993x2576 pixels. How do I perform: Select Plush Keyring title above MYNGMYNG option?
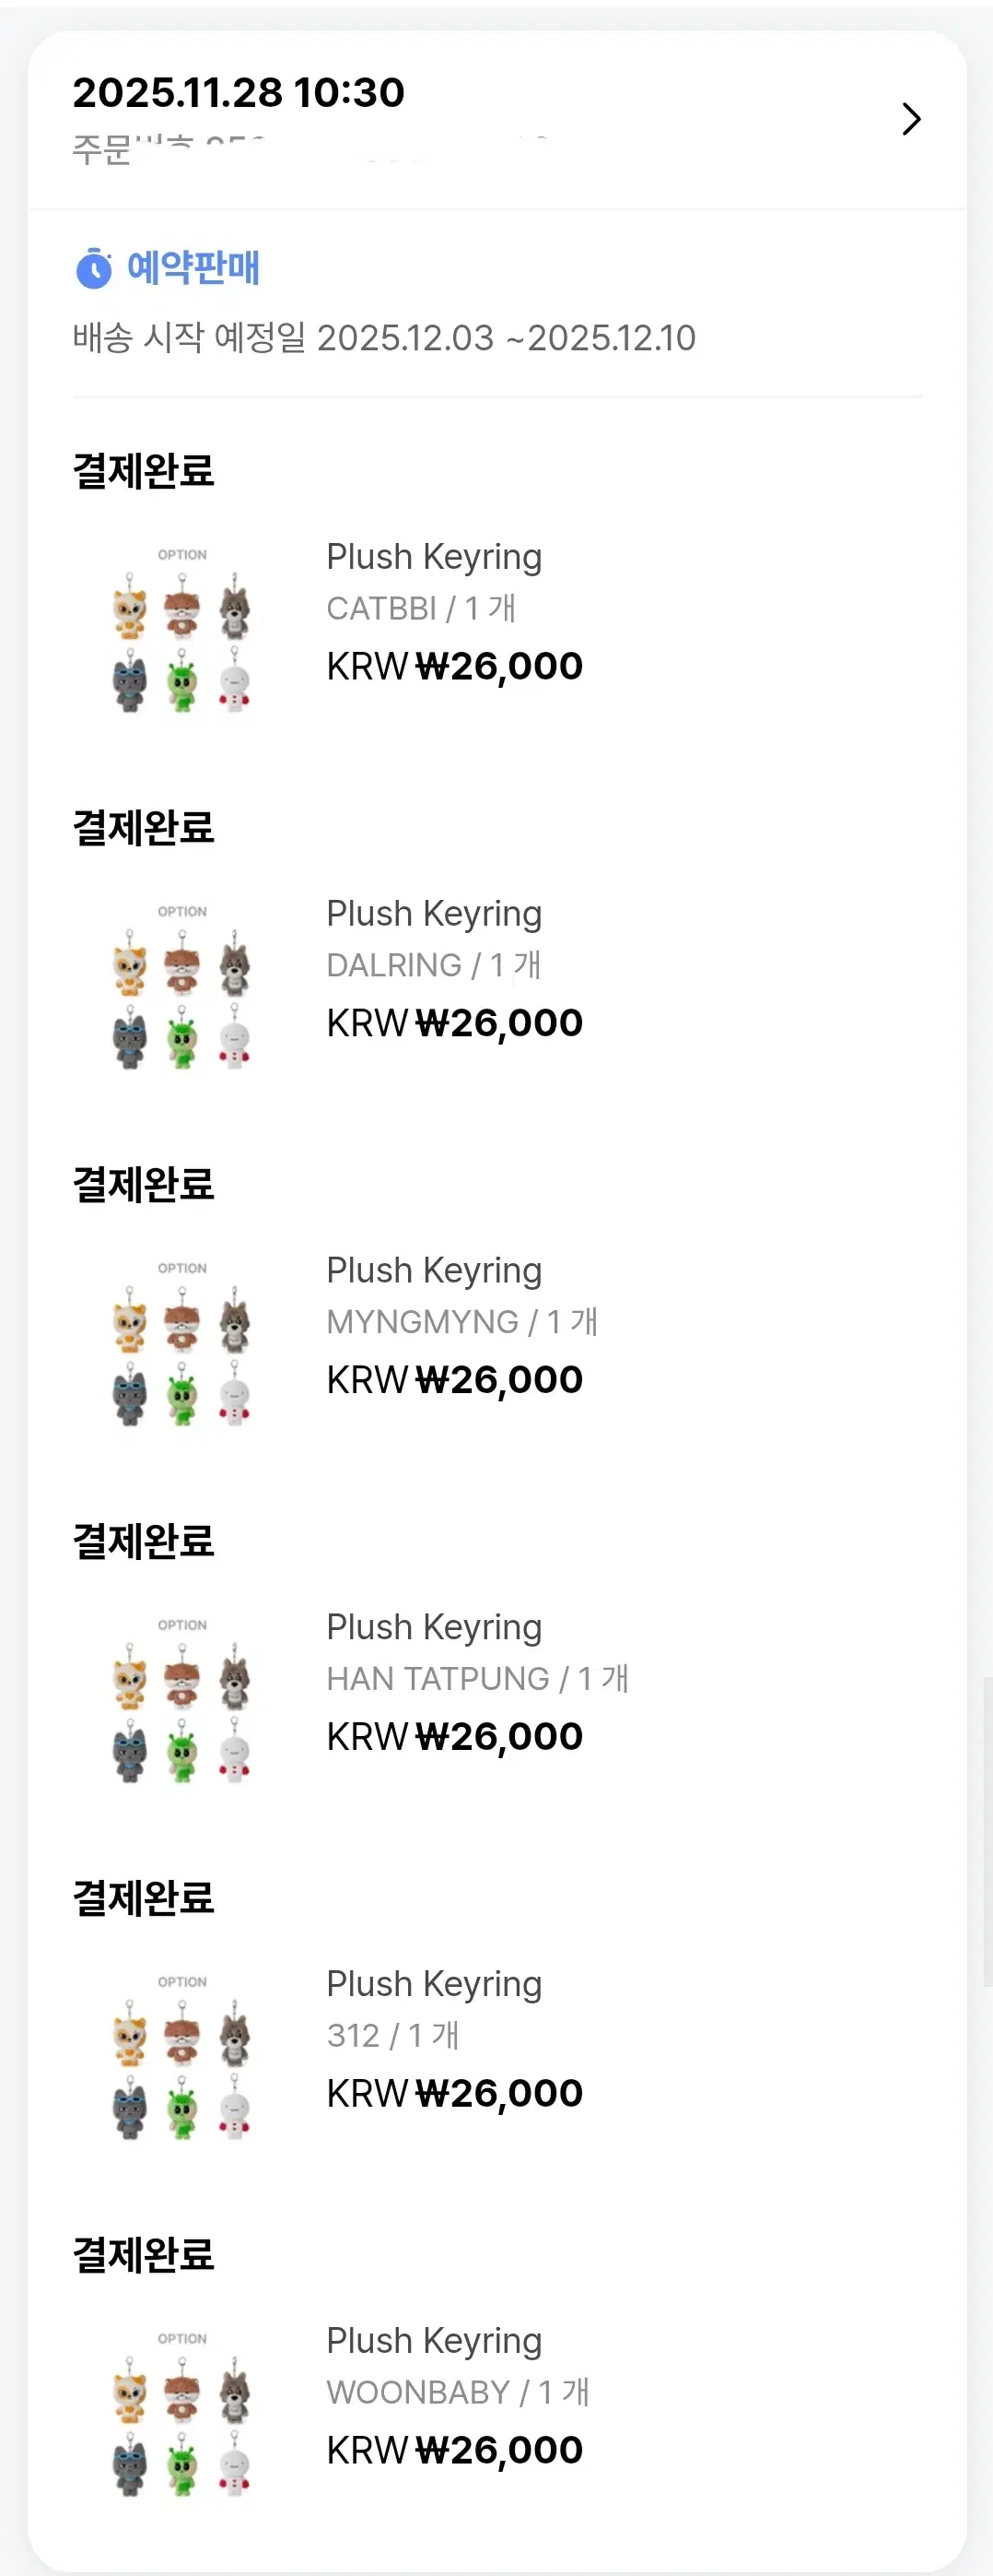coord(435,1271)
